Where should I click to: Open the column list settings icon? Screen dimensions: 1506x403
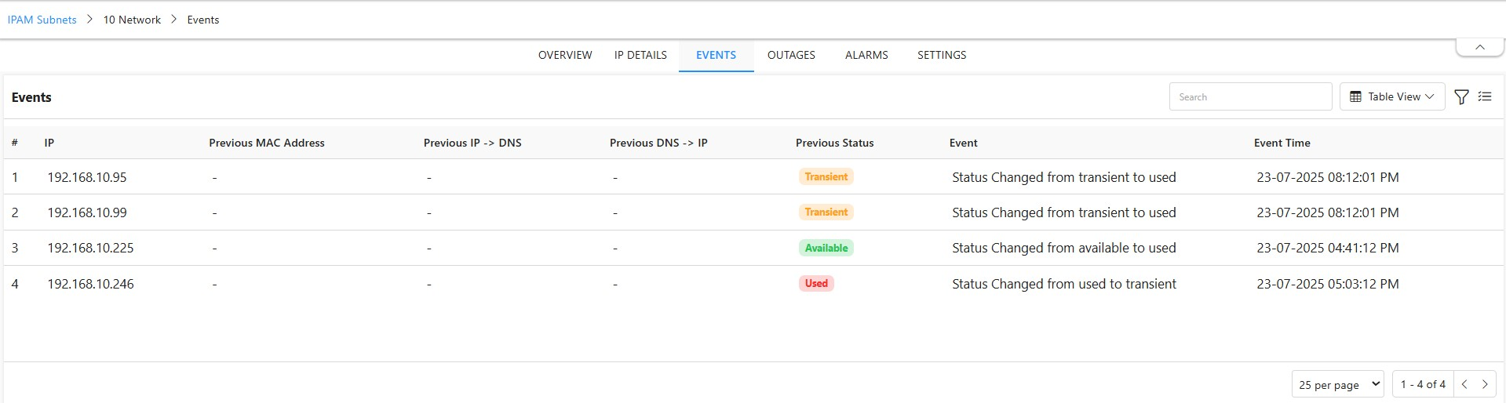pos(1485,97)
